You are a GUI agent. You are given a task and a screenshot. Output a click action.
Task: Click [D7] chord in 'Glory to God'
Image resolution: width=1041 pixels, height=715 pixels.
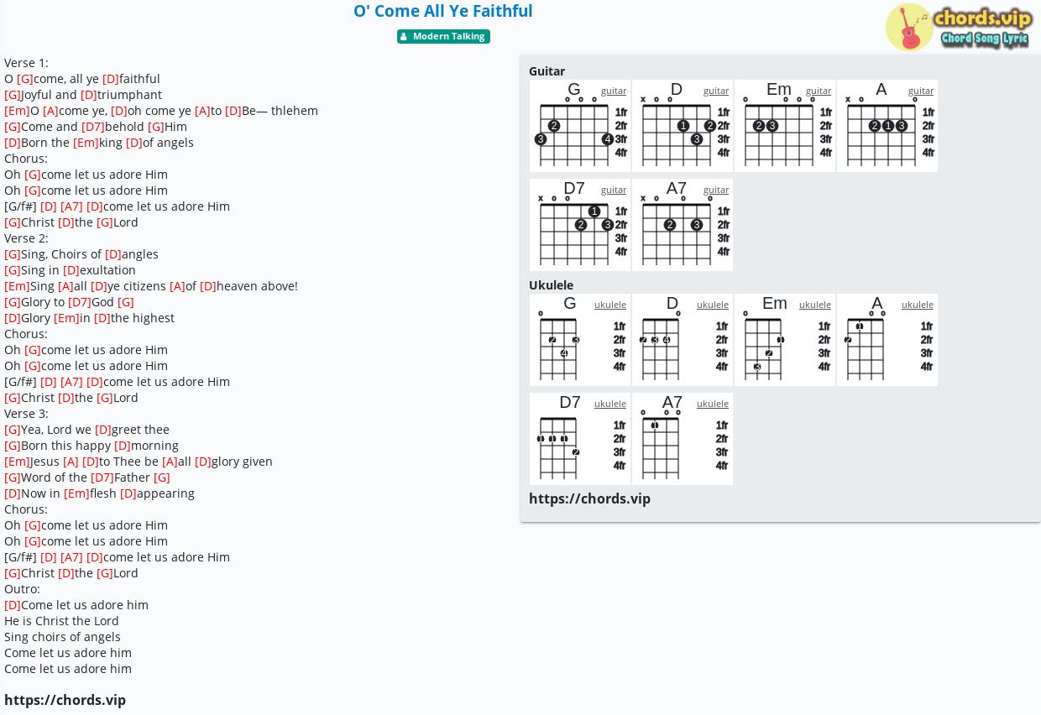(80, 302)
